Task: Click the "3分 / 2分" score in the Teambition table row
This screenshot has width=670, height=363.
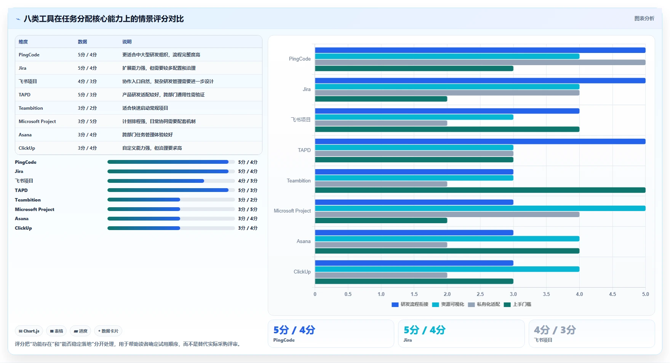Action: coord(87,108)
